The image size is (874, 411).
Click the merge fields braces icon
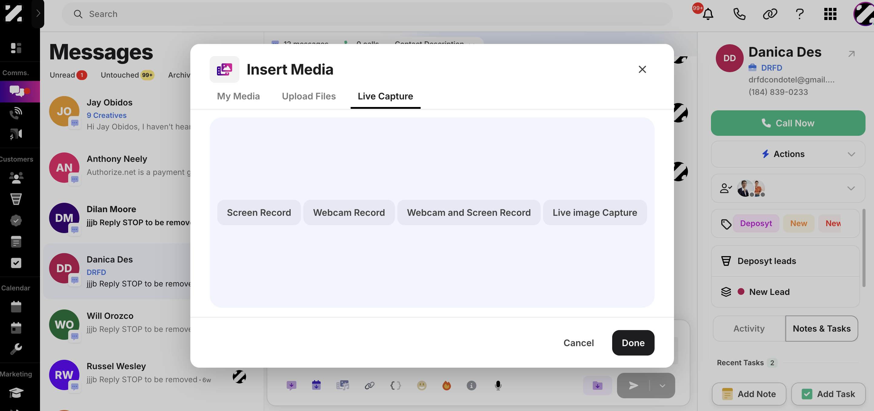pyautogui.click(x=395, y=386)
